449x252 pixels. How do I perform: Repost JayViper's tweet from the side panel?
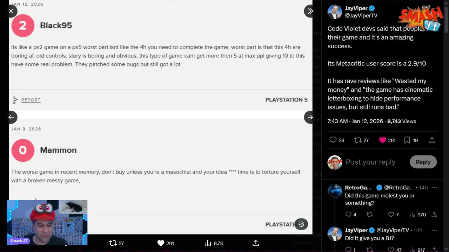click(358, 140)
